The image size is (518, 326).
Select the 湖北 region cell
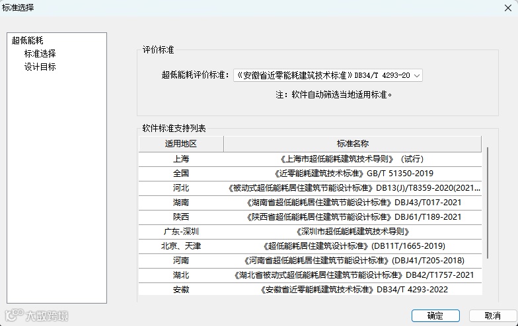[181, 275]
